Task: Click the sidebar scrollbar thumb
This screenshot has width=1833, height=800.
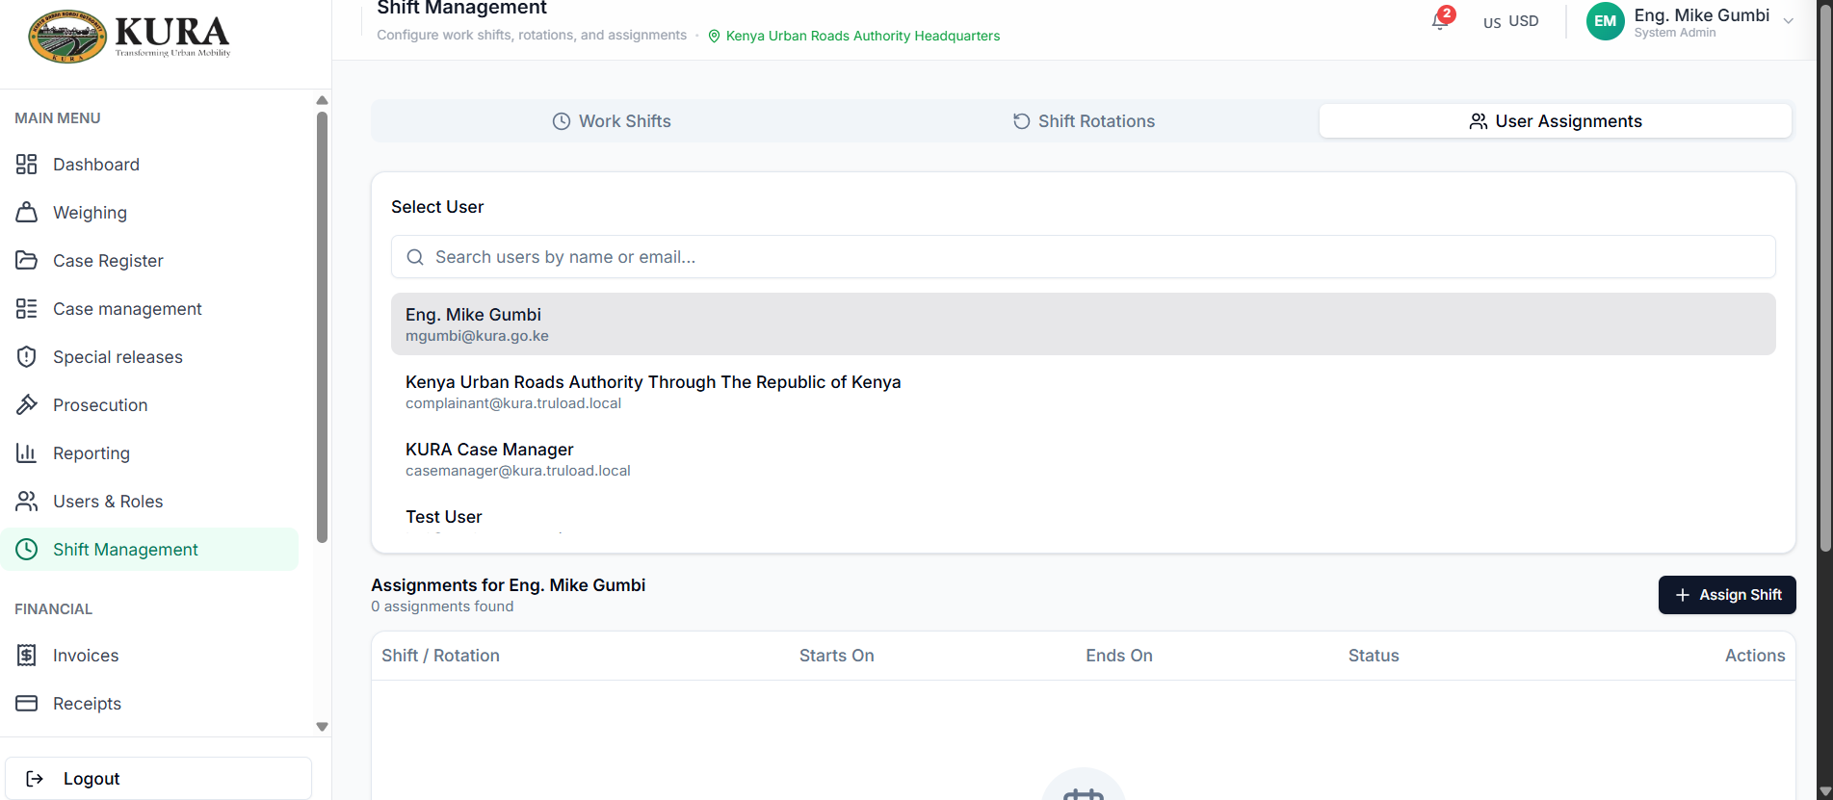Action: tap(322, 327)
